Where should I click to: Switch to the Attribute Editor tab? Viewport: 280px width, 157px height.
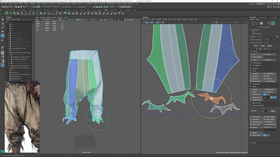[262, 17]
